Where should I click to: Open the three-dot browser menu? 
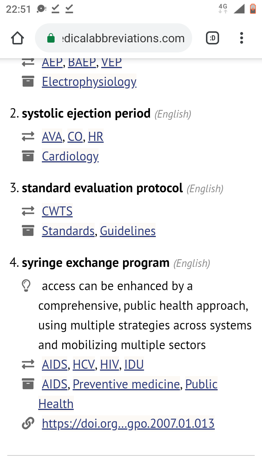pos(242,38)
